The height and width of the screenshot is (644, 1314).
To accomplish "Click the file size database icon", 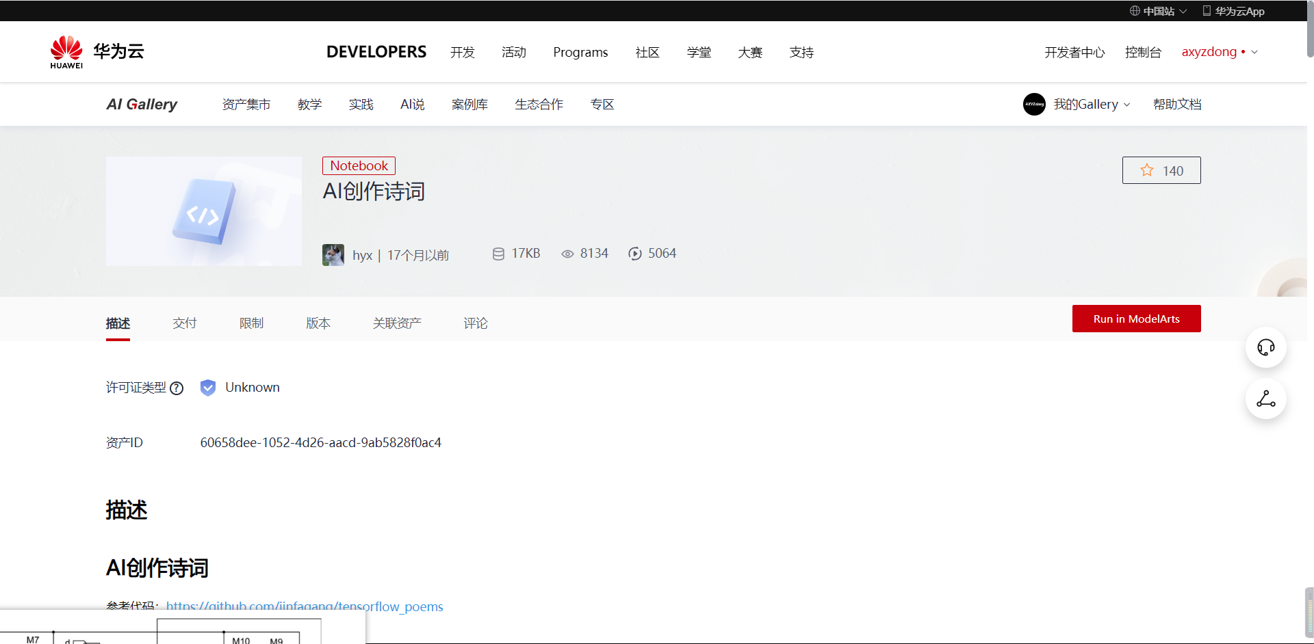I will coord(498,254).
